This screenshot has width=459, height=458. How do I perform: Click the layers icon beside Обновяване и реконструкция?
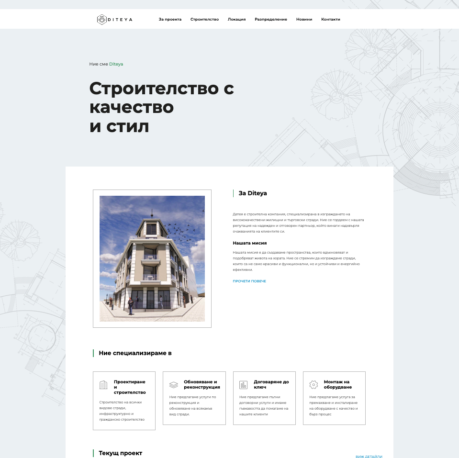click(x=174, y=385)
